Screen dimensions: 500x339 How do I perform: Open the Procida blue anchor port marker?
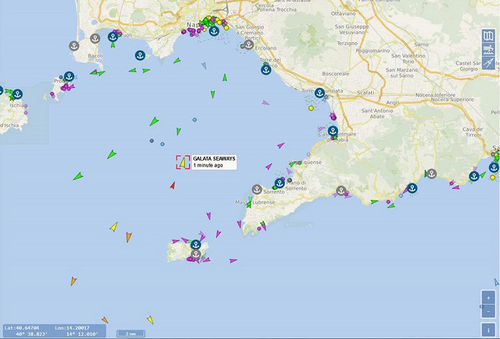[69, 77]
